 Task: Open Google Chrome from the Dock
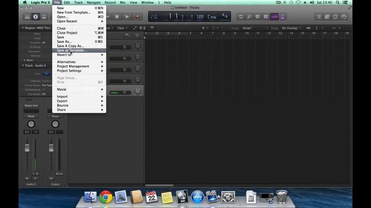pos(106,196)
